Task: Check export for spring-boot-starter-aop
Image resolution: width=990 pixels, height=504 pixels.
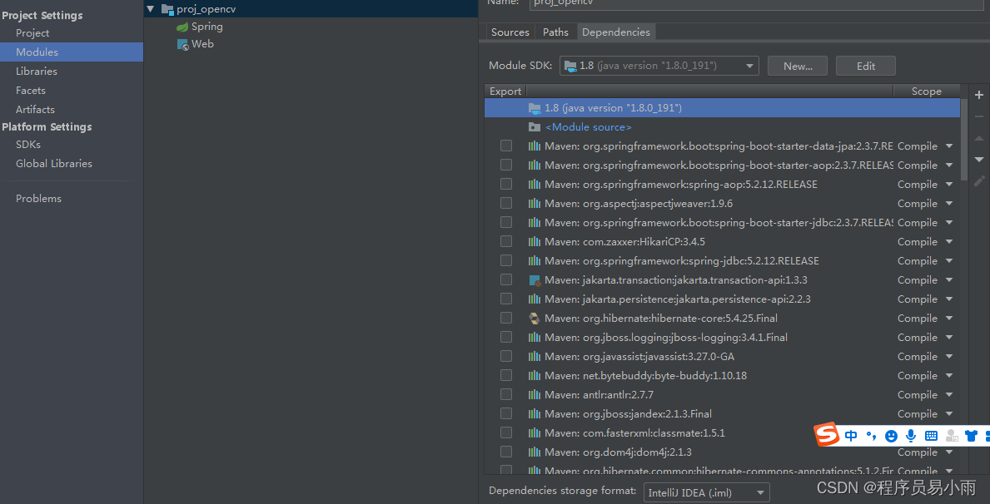Action: click(505, 165)
